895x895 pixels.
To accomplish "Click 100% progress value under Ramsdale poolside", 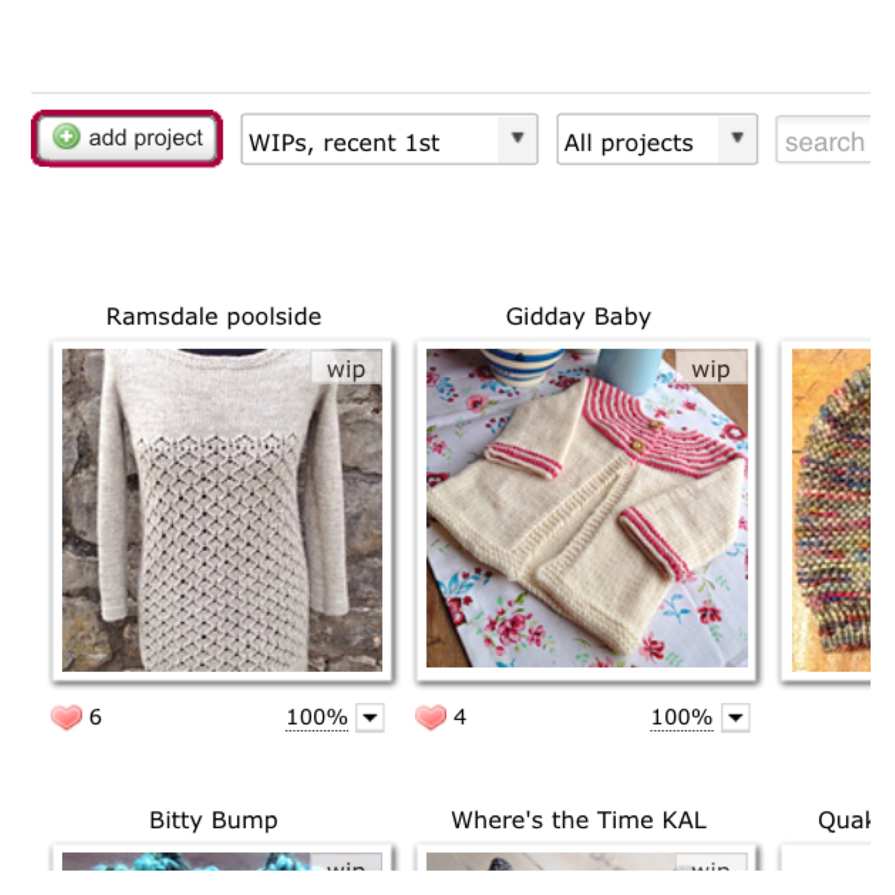I will tap(317, 717).
